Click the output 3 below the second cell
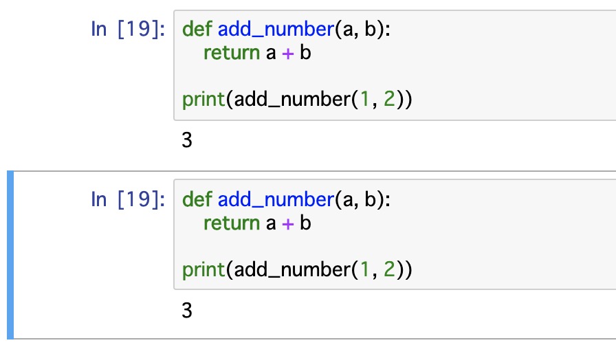The width and height of the screenshot is (616, 356). (187, 311)
